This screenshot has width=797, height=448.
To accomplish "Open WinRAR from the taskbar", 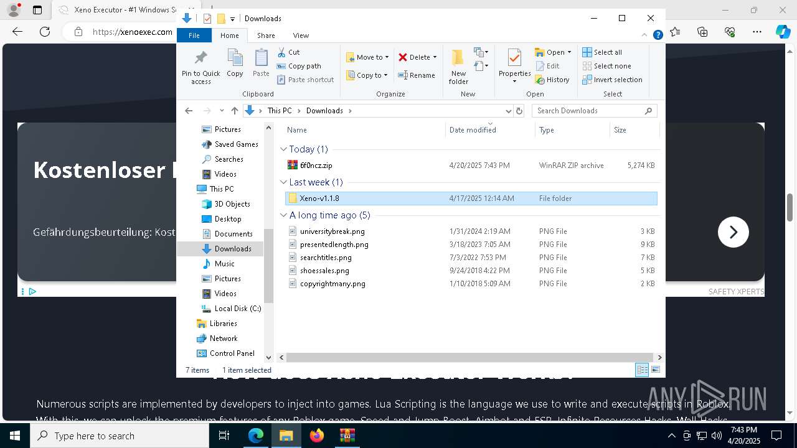I will click(x=347, y=436).
